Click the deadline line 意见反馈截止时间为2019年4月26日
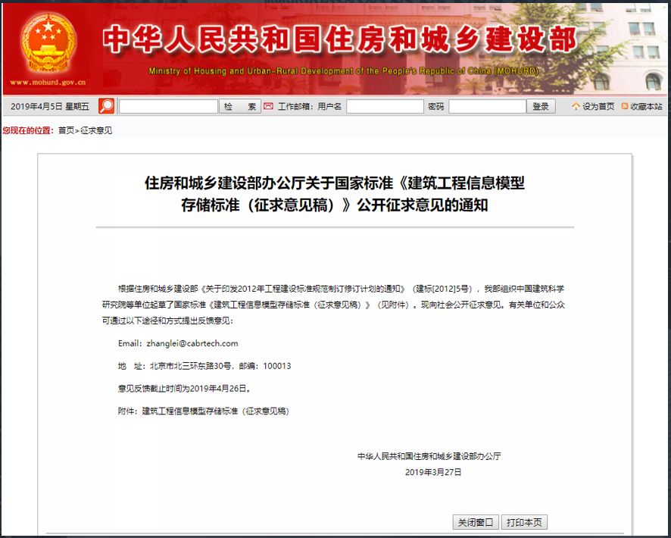 click(x=185, y=389)
